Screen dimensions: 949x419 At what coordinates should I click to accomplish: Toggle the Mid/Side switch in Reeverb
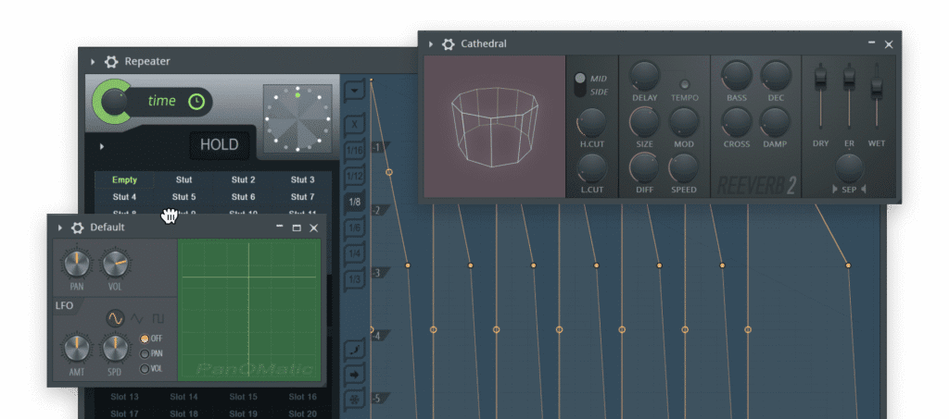(580, 84)
